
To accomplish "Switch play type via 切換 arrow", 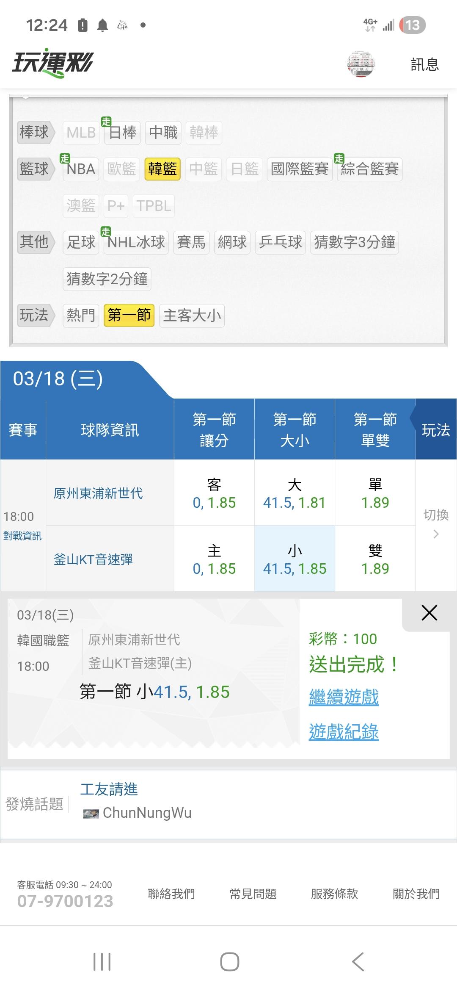I will tap(436, 525).
